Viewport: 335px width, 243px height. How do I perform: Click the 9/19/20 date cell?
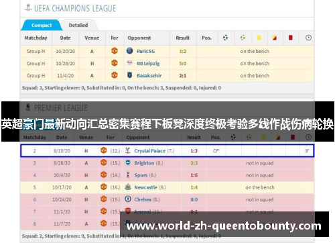(62, 151)
